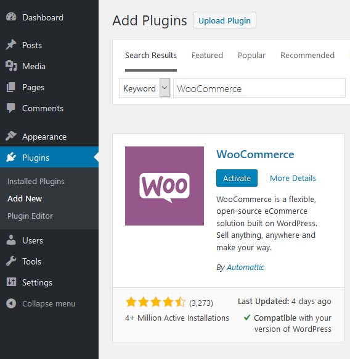Screen dimensions: 350x359
Task: Switch to the Featured tab
Action: coord(207,55)
